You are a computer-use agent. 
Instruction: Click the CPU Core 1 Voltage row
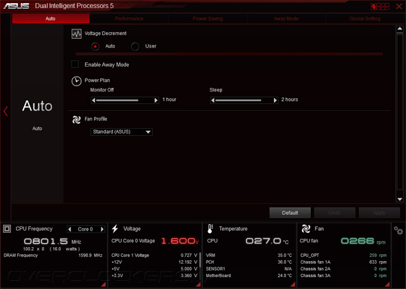tap(154, 255)
